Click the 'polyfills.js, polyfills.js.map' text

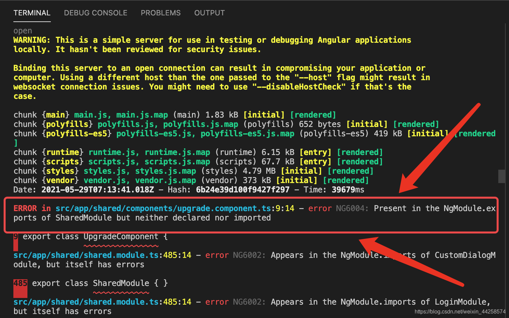(x=168, y=124)
